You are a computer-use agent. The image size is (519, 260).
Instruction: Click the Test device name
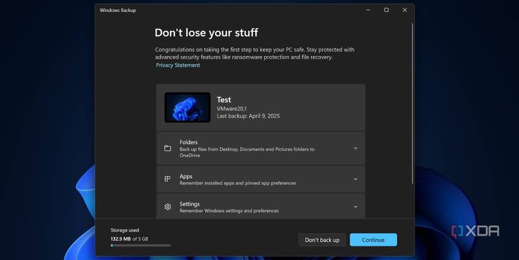(x=224, y=99)
